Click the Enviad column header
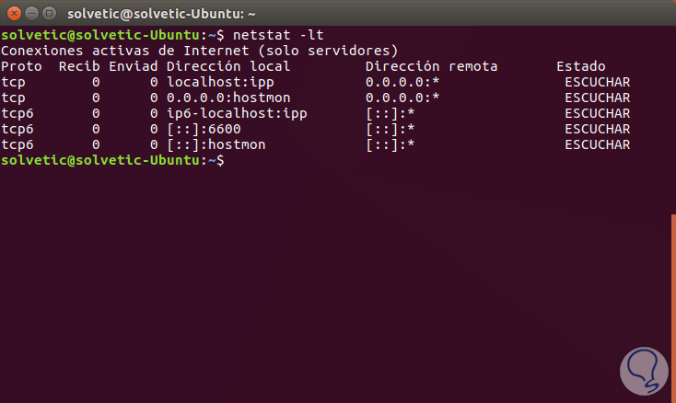The width and height of the screenshot is (676, 403). (x=134, y=66)
